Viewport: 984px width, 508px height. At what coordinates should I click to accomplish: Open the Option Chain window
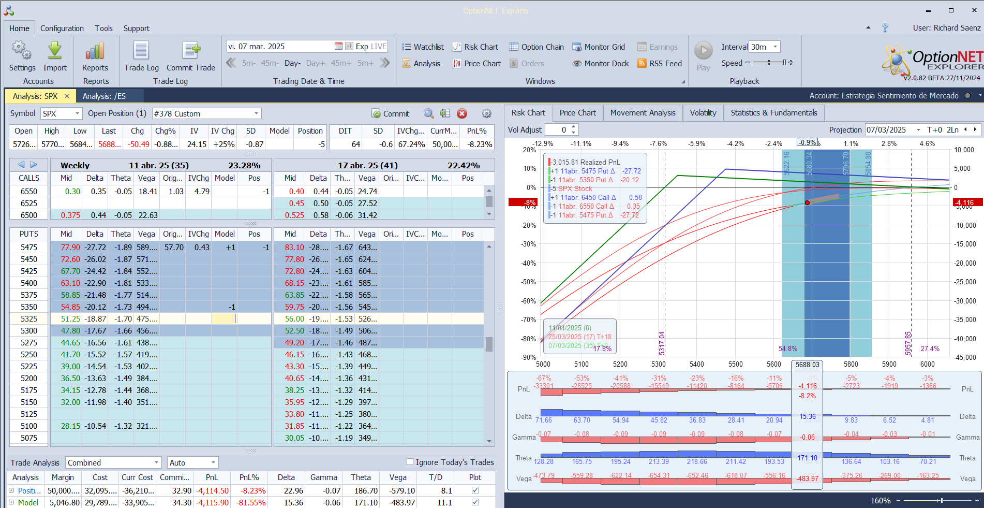(x=536, y=47)
